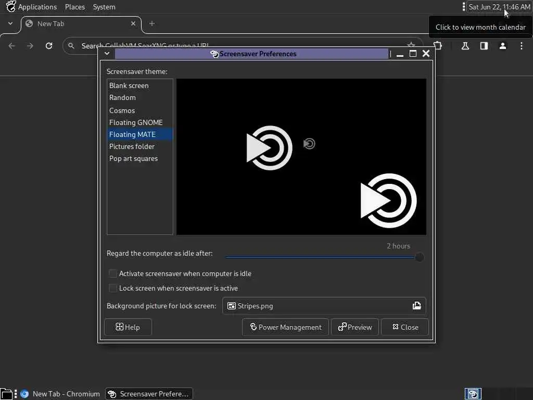Open the Chromium three-dot menu
The width and height of the screenshot is (533, 400).
coord(522,46)
